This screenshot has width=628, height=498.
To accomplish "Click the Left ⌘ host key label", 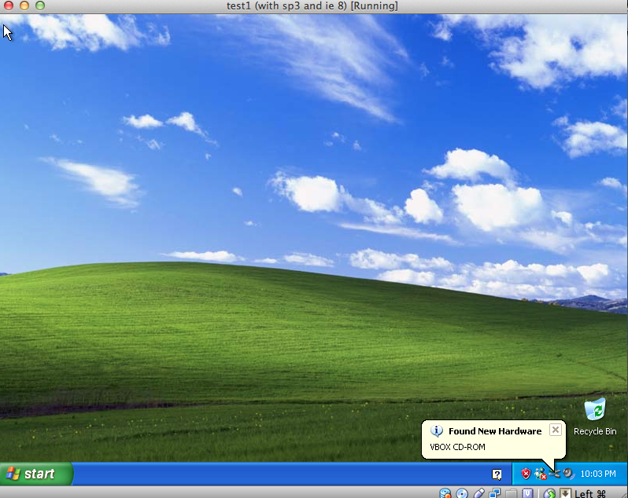I will (590, 493).
